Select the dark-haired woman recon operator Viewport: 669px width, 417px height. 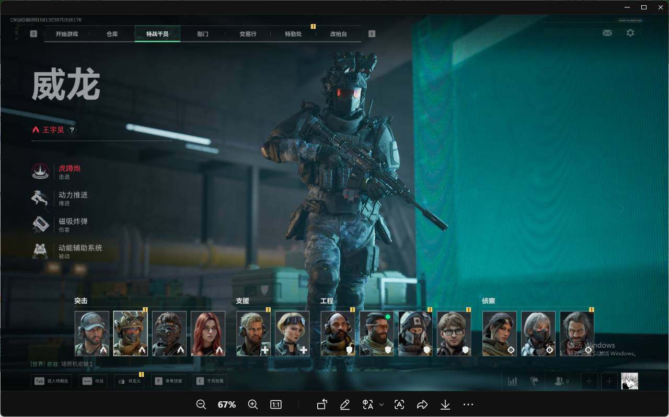click(x=500, y=333)
